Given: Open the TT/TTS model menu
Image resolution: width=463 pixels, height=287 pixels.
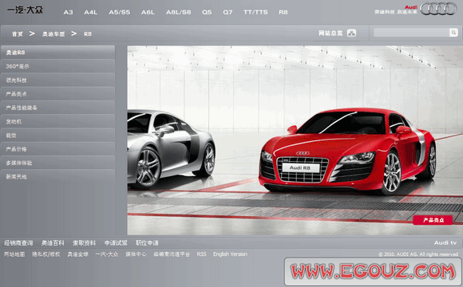Looking at the screenshot, I should (x=255, y=13).
